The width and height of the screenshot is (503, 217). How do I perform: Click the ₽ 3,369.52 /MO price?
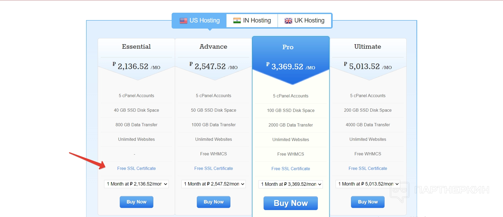point(291,66)
